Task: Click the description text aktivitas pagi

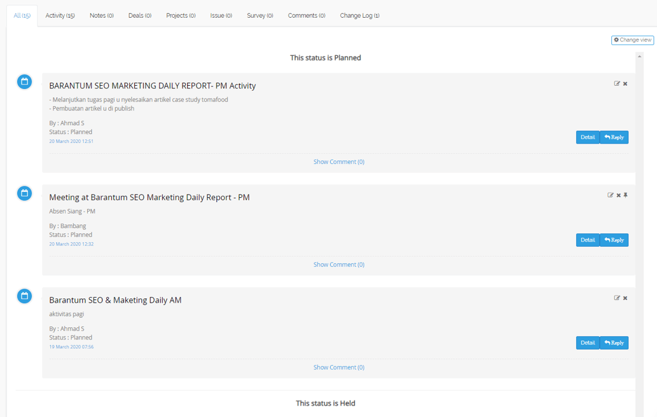Action: pos(67,314)
